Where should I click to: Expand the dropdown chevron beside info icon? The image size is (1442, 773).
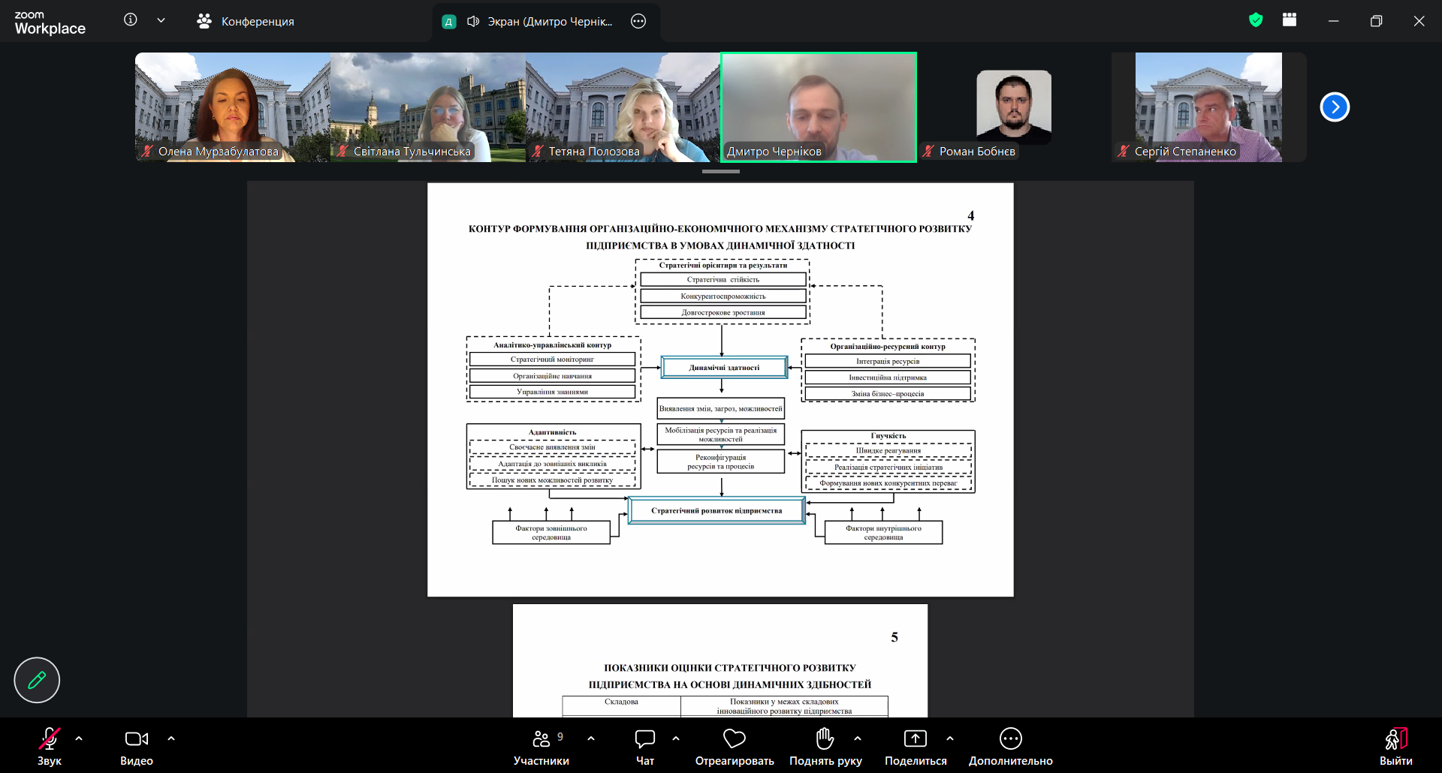pyautogui.click(x=161, y=20)
